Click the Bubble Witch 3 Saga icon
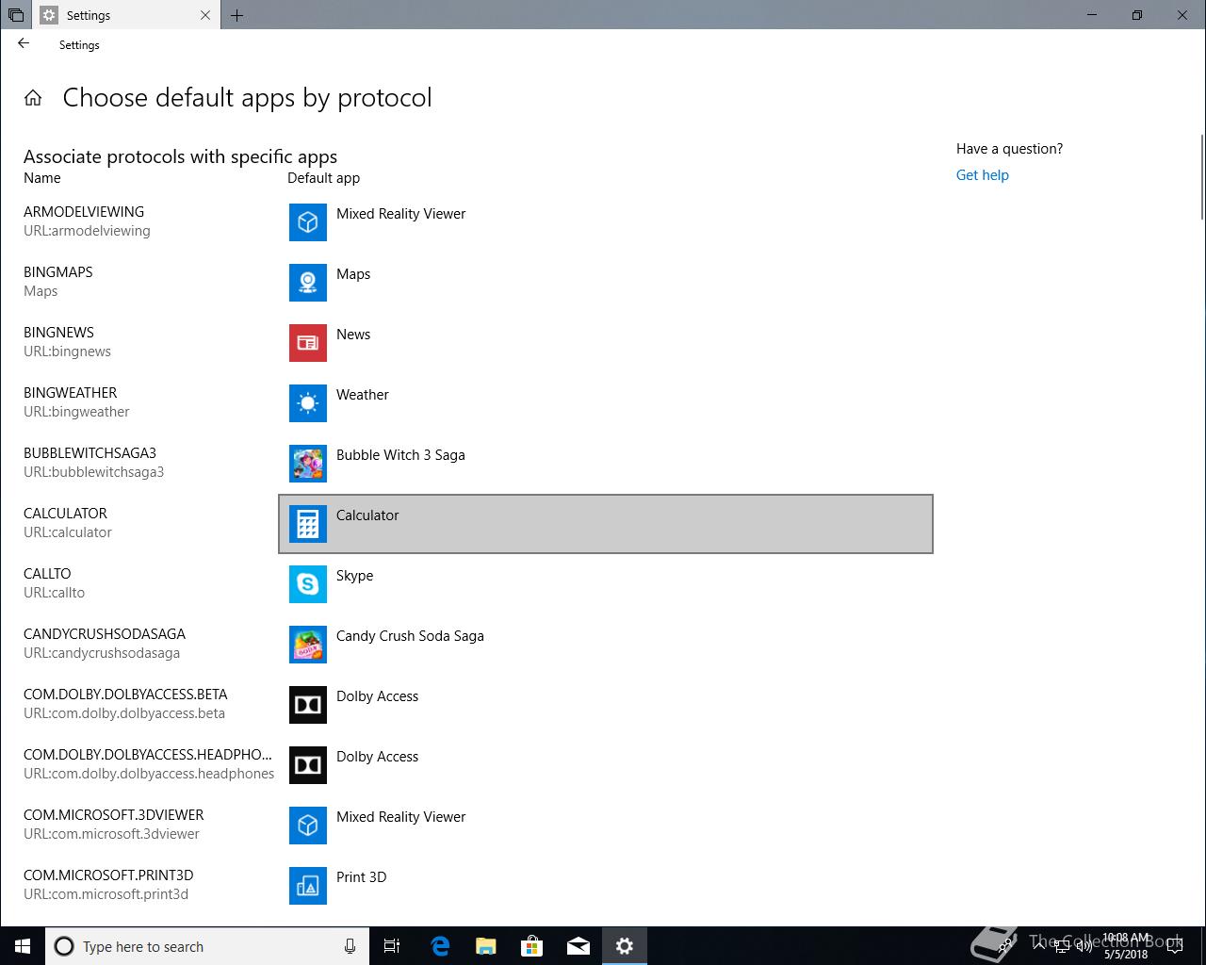The image size is (1206, 965). (308, 464)
